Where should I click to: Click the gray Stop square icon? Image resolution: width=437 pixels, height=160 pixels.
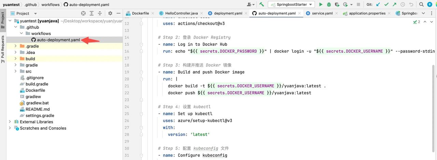pos(358,4)
